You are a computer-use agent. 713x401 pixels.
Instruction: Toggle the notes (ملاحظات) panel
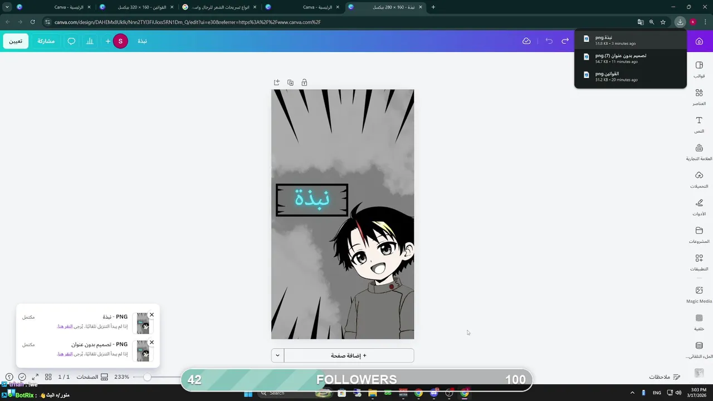[665, 377]
